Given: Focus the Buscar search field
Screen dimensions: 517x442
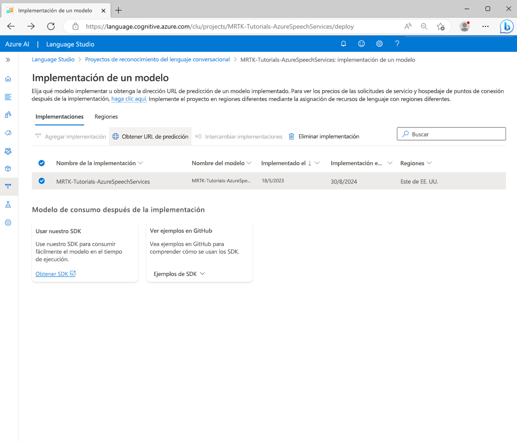Looking at the screenshot, I should (451, 134).
